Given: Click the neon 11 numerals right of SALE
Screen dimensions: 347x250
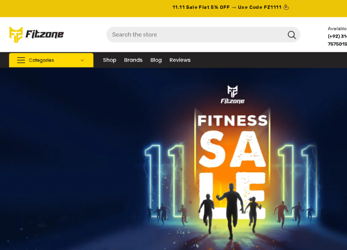Looking at the screenshot, I should (x=297, y=180).
